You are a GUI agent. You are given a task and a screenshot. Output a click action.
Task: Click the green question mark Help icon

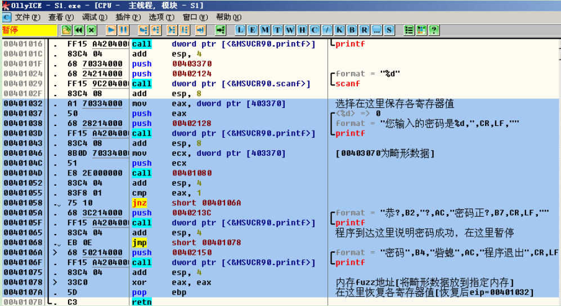434,30
